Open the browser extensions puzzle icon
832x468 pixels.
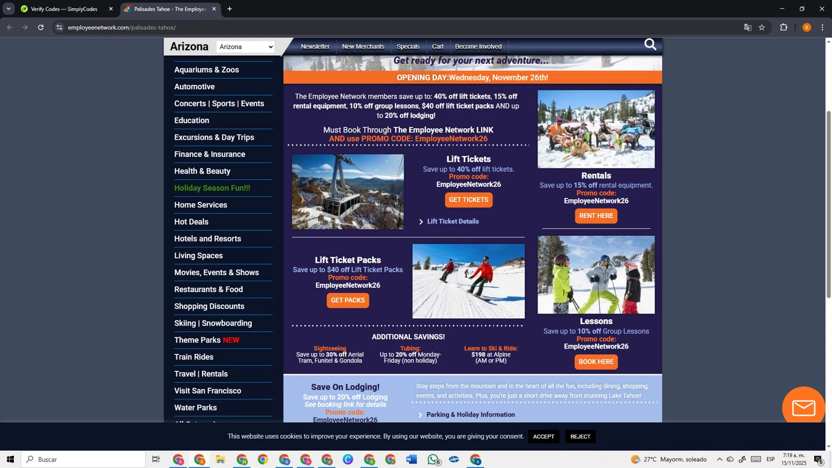(x=784, y=27)
